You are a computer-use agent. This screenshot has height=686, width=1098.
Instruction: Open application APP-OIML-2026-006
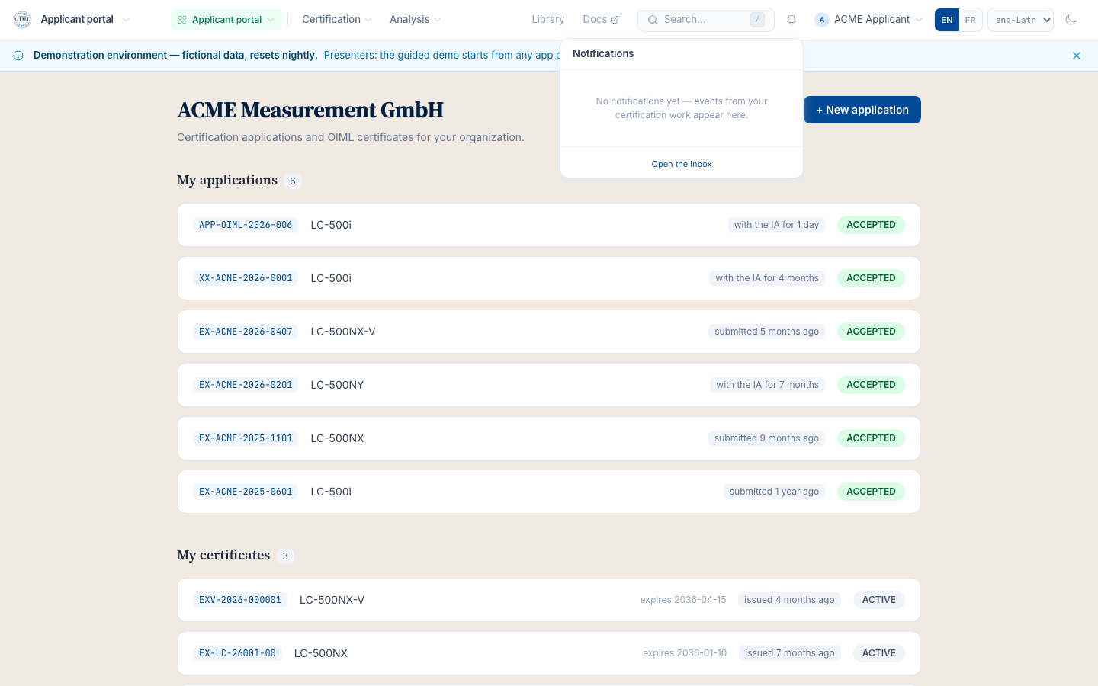pos(549,225)
